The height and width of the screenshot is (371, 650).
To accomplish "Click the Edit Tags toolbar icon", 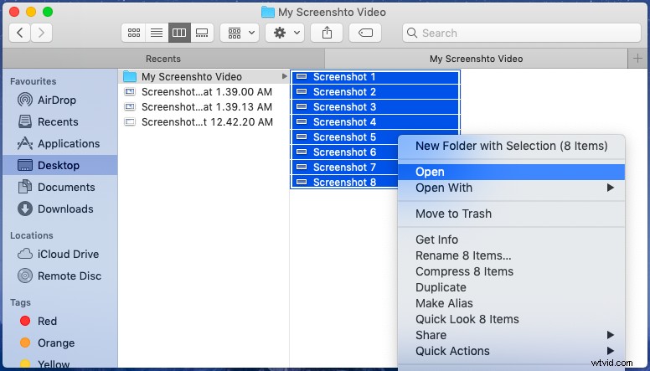I will [365, 33].
